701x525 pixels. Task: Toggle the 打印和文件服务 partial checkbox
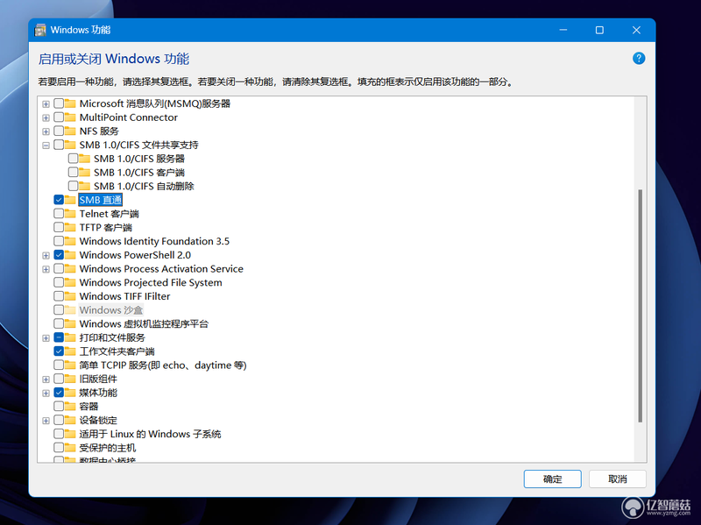point(59,337)
